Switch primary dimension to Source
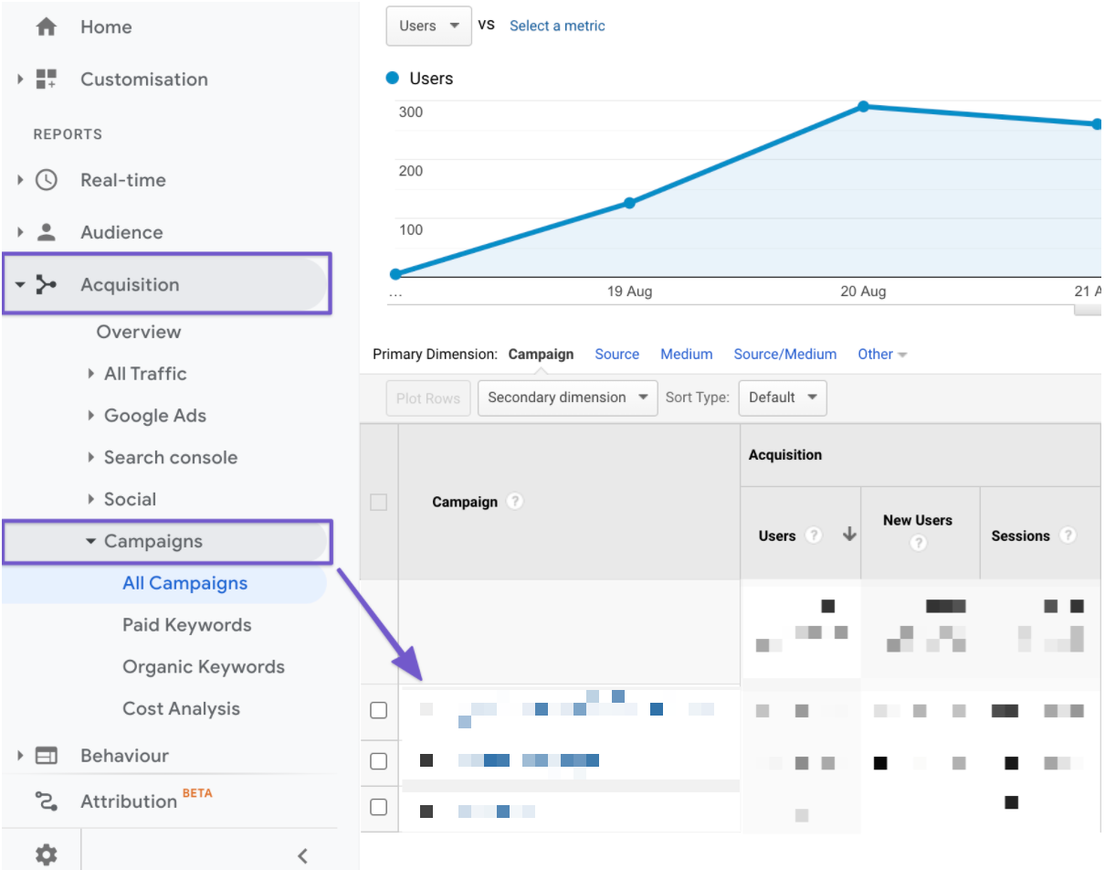This screenshot has height=870, width=1105. click(x=616, y=354)
